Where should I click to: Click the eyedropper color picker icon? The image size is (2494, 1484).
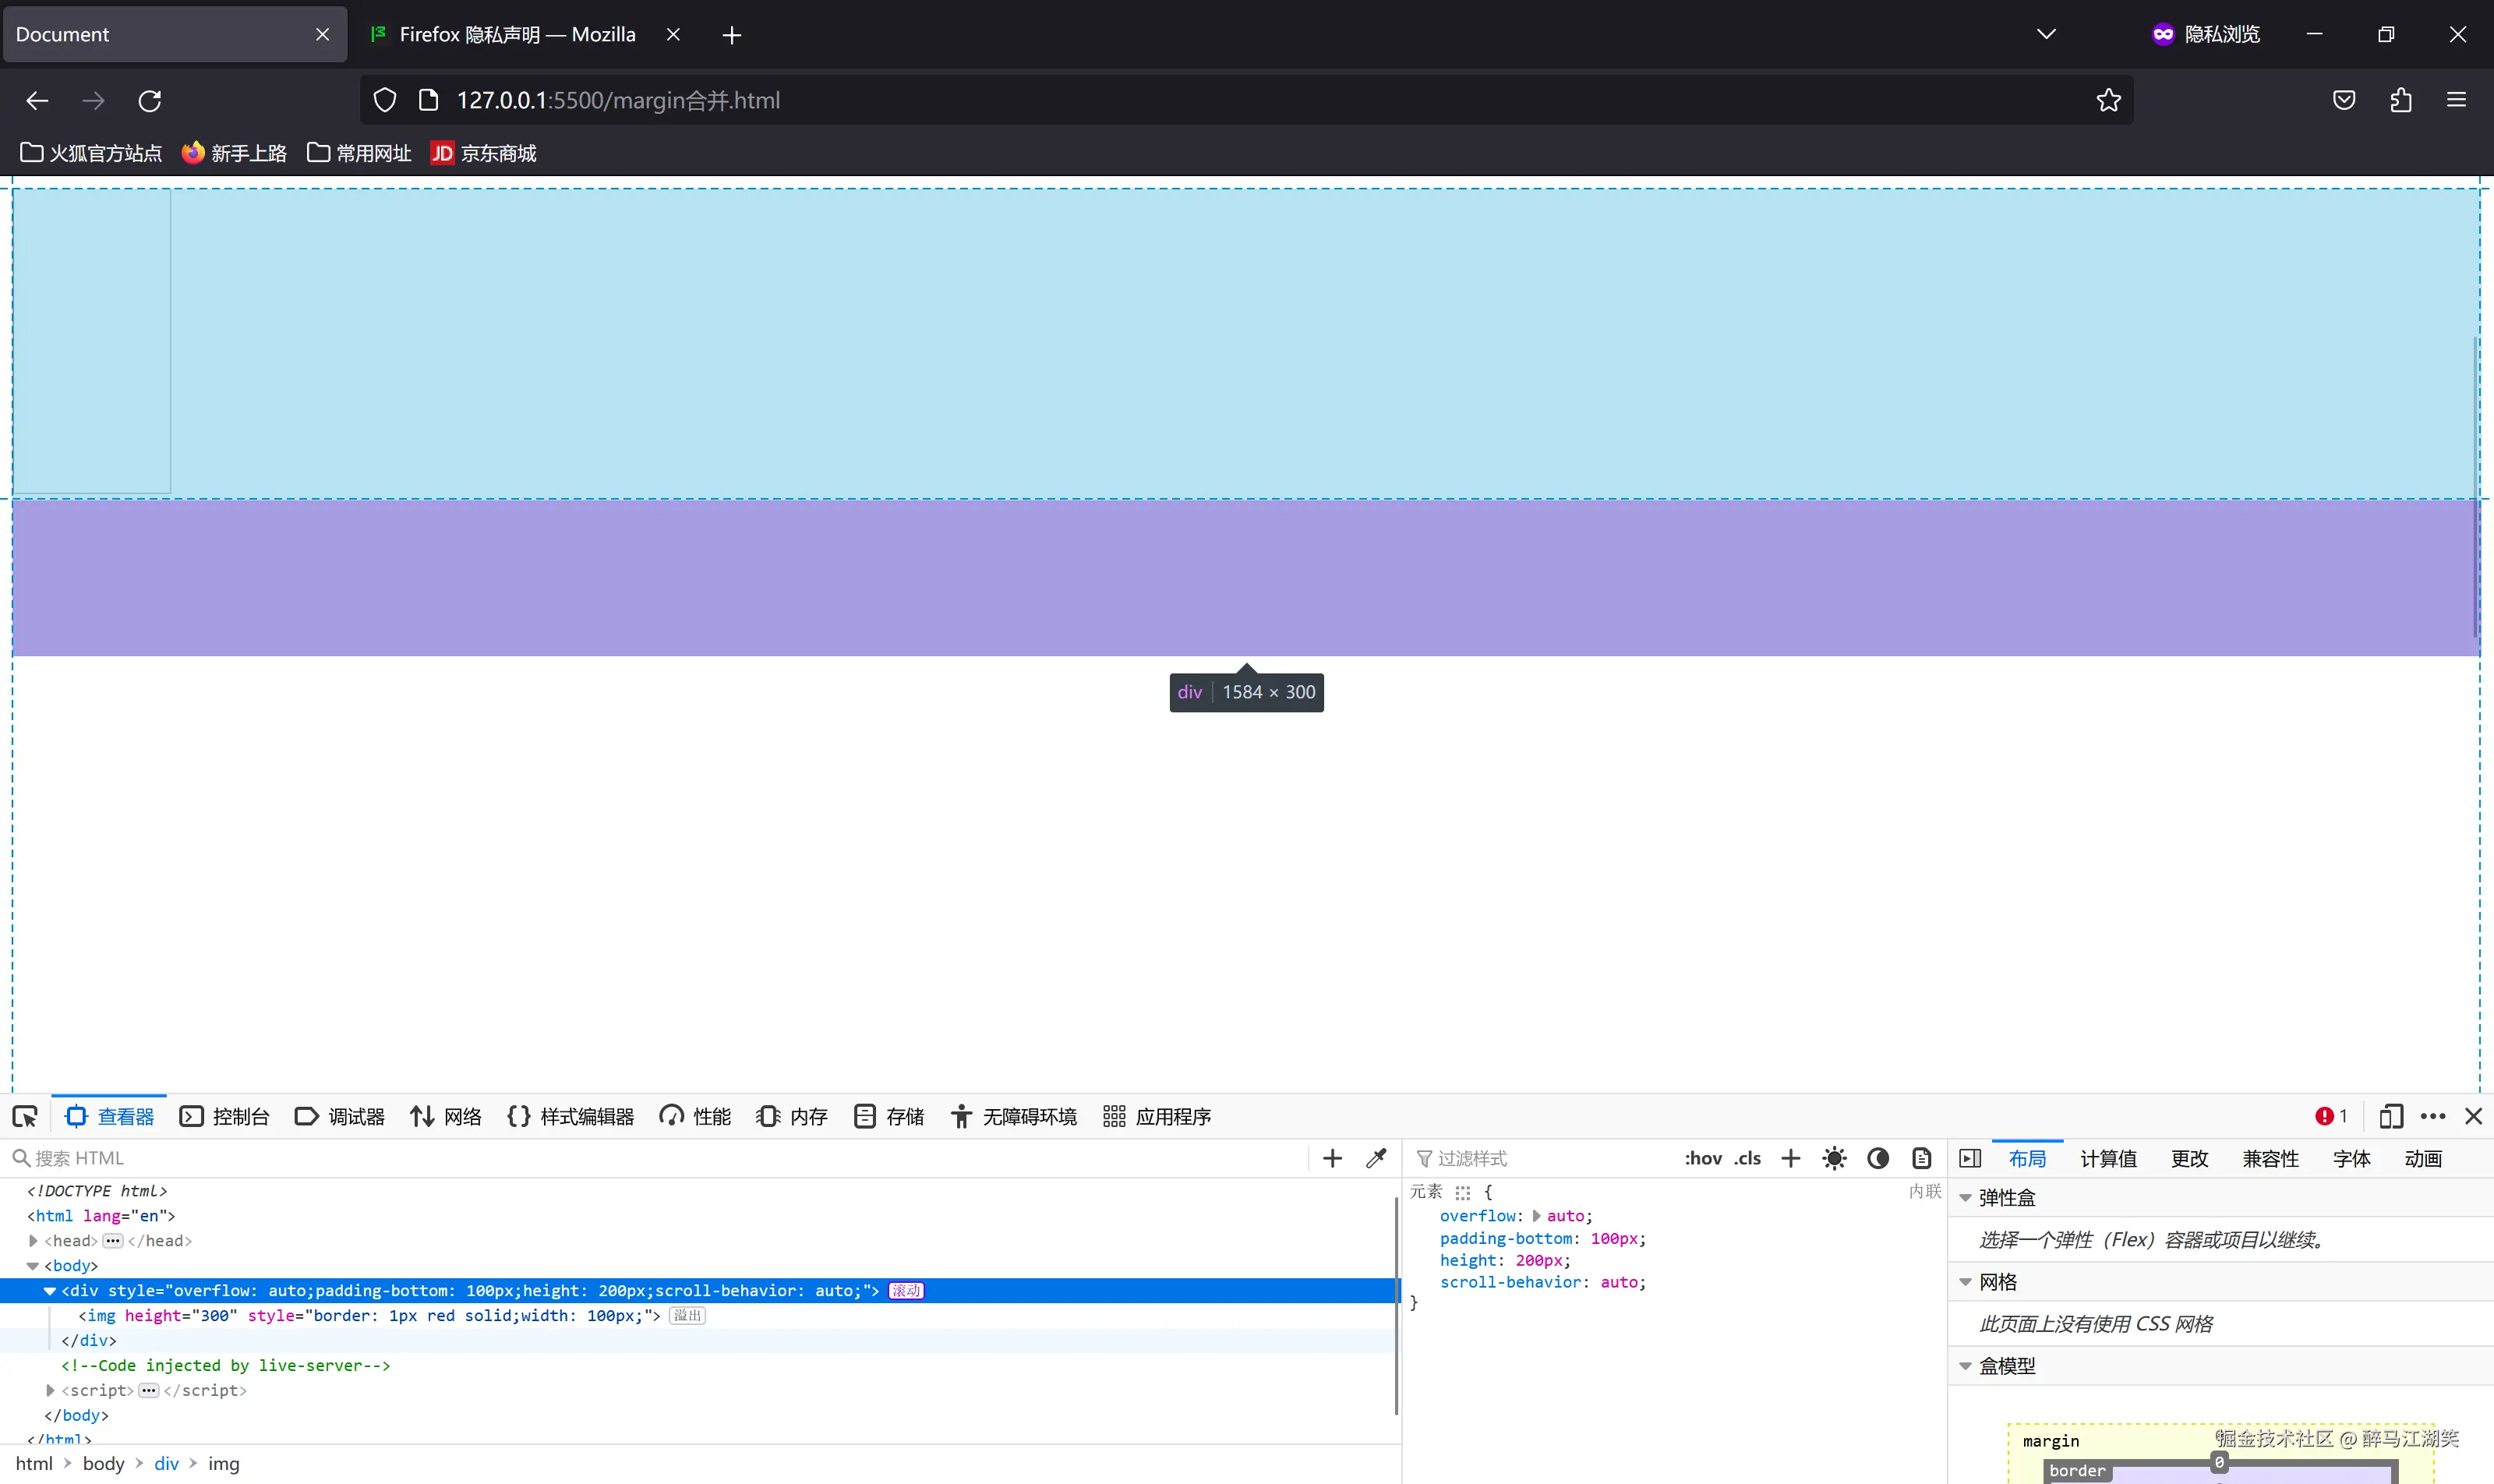[1376, 1158]
